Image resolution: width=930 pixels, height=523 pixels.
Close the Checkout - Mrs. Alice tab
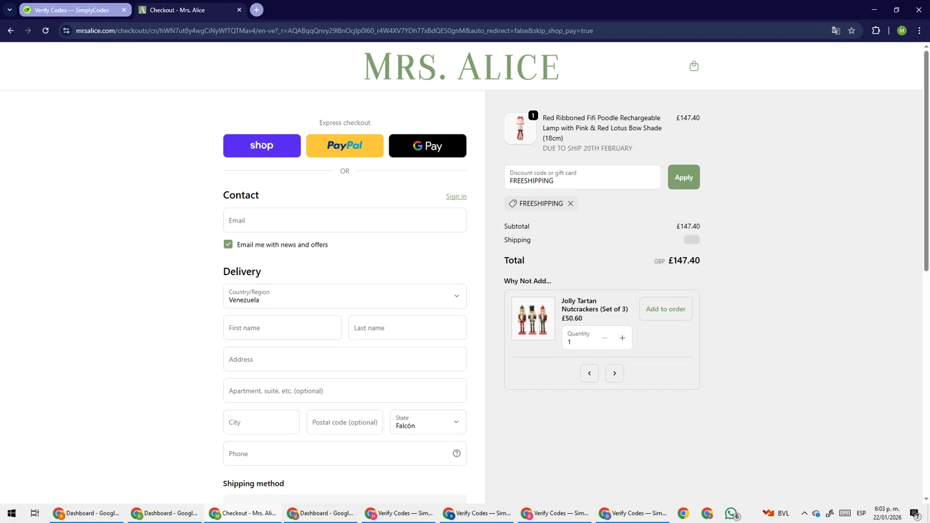click(239, 10)
